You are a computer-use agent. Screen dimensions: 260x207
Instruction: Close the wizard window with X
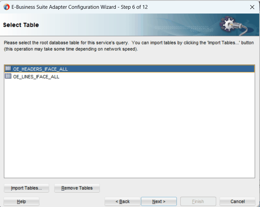[x=252, y=7]
